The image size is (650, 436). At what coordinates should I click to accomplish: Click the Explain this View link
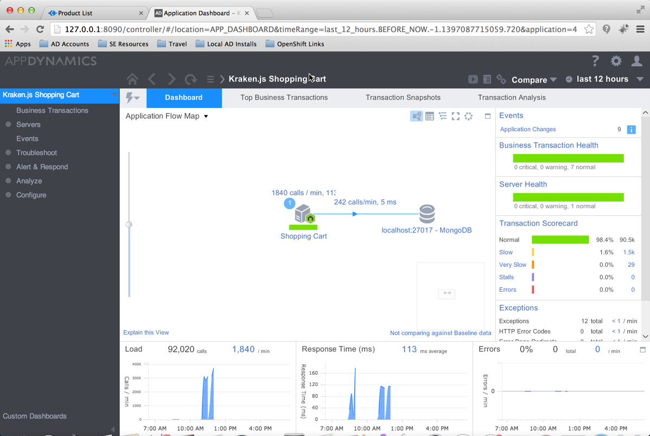point(146,332)
